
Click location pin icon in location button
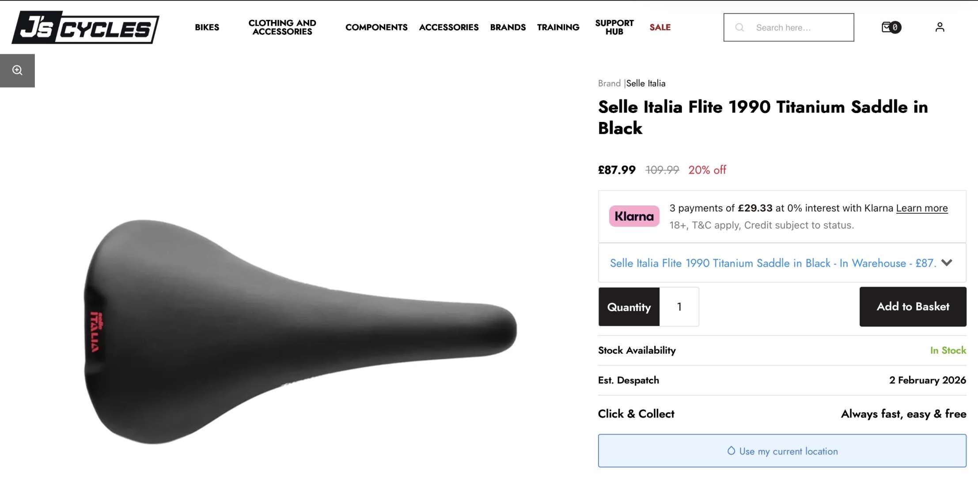(731, 451)
